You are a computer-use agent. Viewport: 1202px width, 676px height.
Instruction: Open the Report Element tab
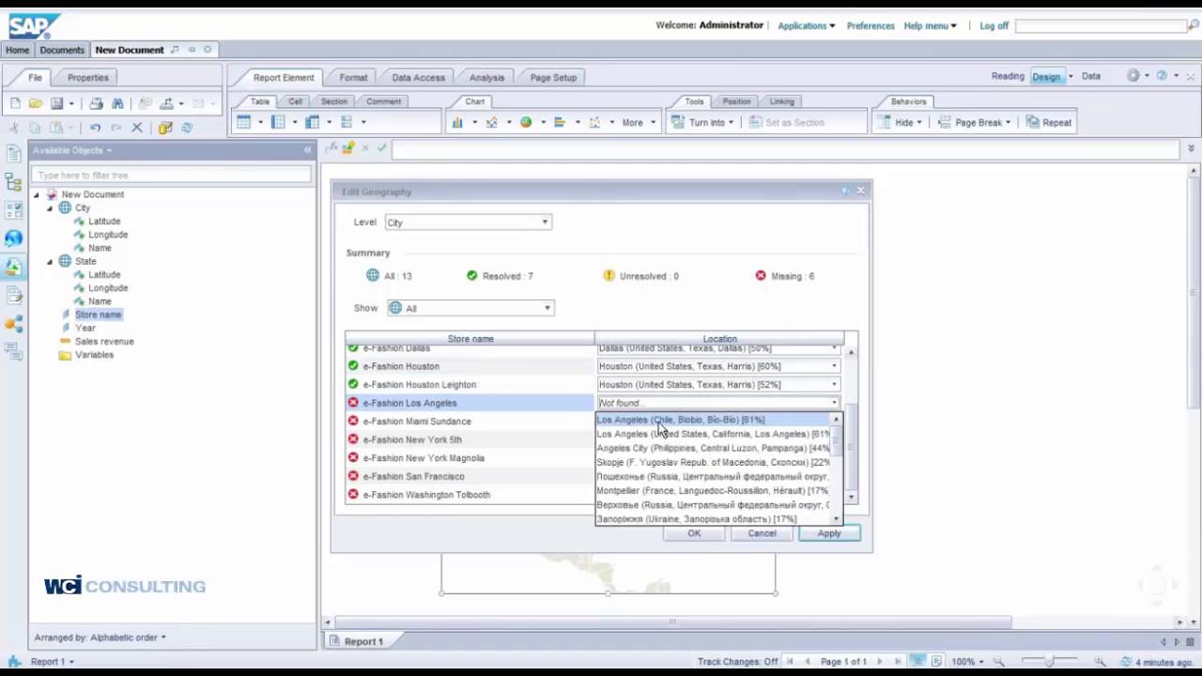click(x=284, y=78)
